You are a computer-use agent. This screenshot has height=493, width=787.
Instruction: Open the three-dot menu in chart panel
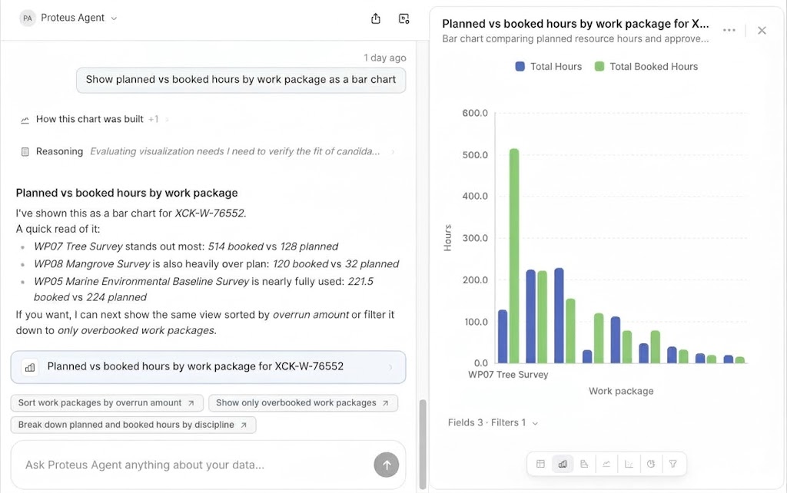[x=729, y=30]
